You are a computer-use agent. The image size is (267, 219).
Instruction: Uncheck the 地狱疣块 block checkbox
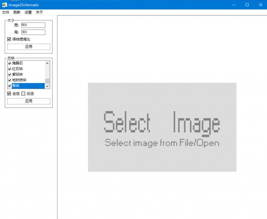(x=10, y=80)
